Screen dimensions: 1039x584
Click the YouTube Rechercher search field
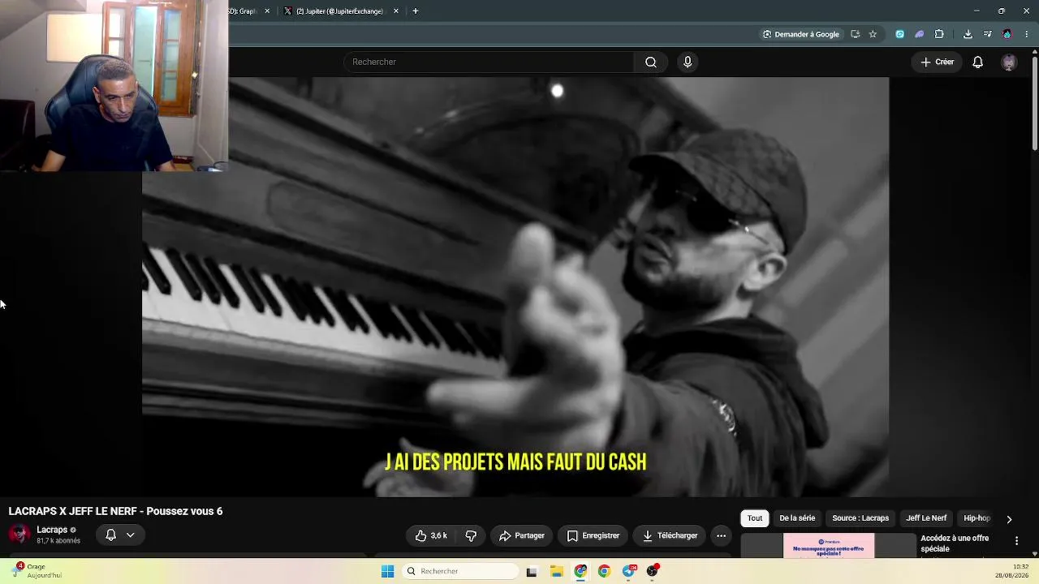click(489, 62)
